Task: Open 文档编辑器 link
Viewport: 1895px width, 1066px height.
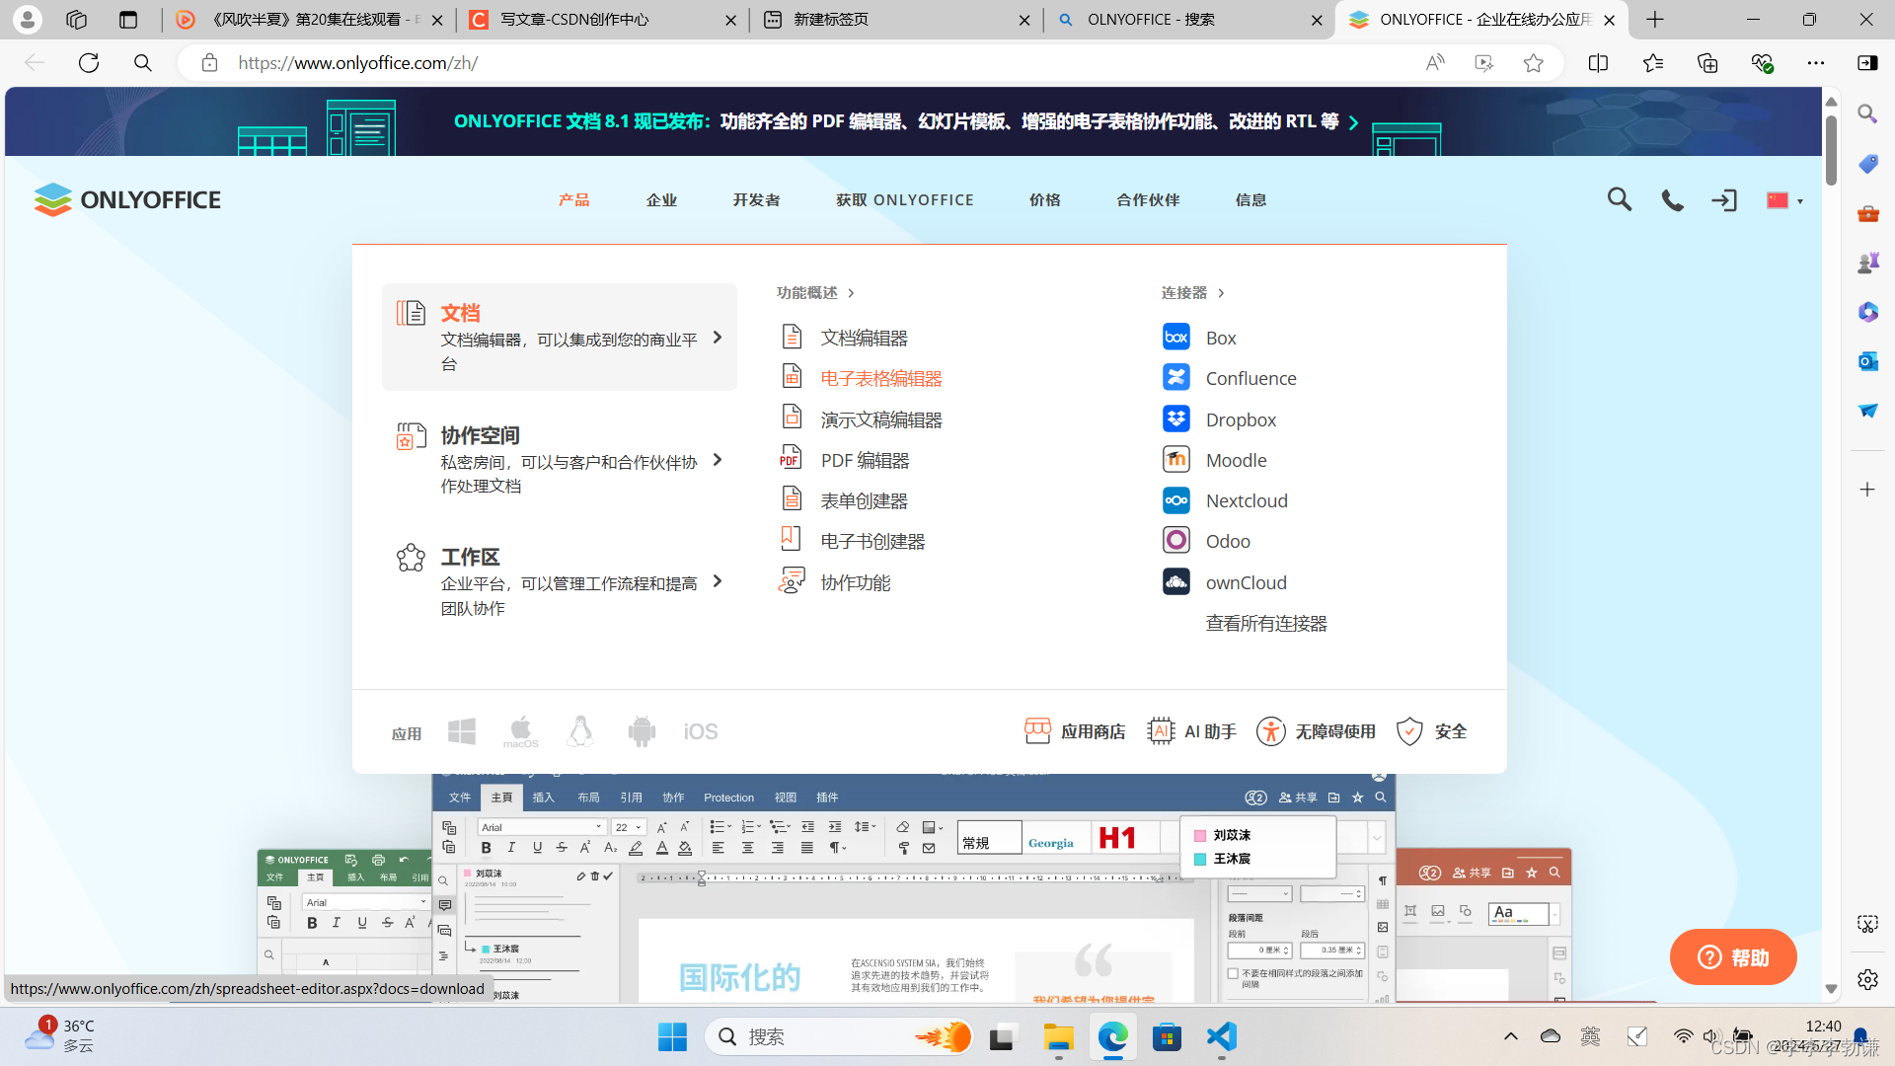Action: (x=865, y=338)
